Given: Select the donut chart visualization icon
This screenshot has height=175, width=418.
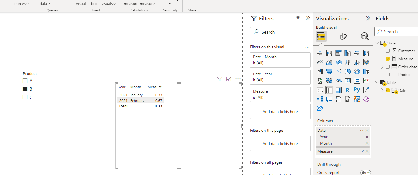Looking at the screenshot, I should point(357,72).
